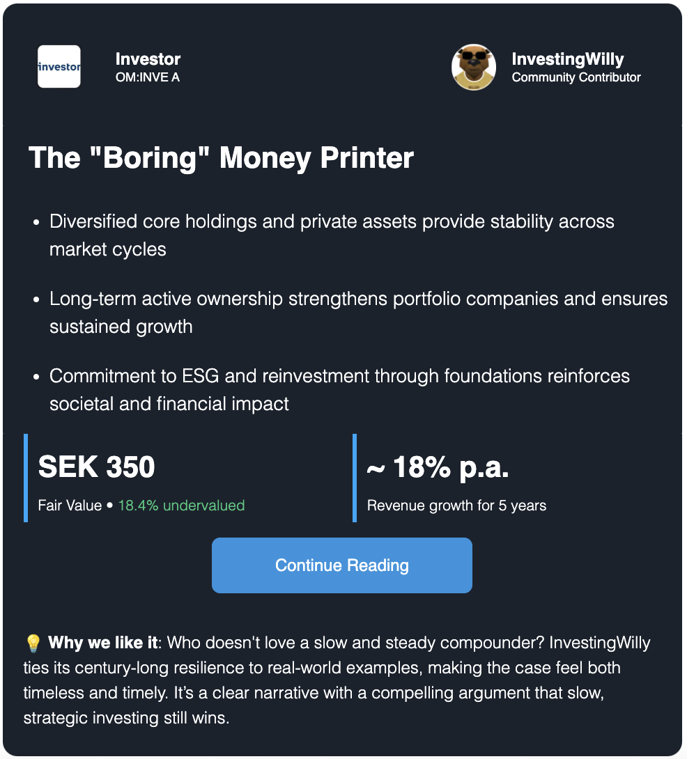Open The "Boring" Money Printer headline

[221, 158]
